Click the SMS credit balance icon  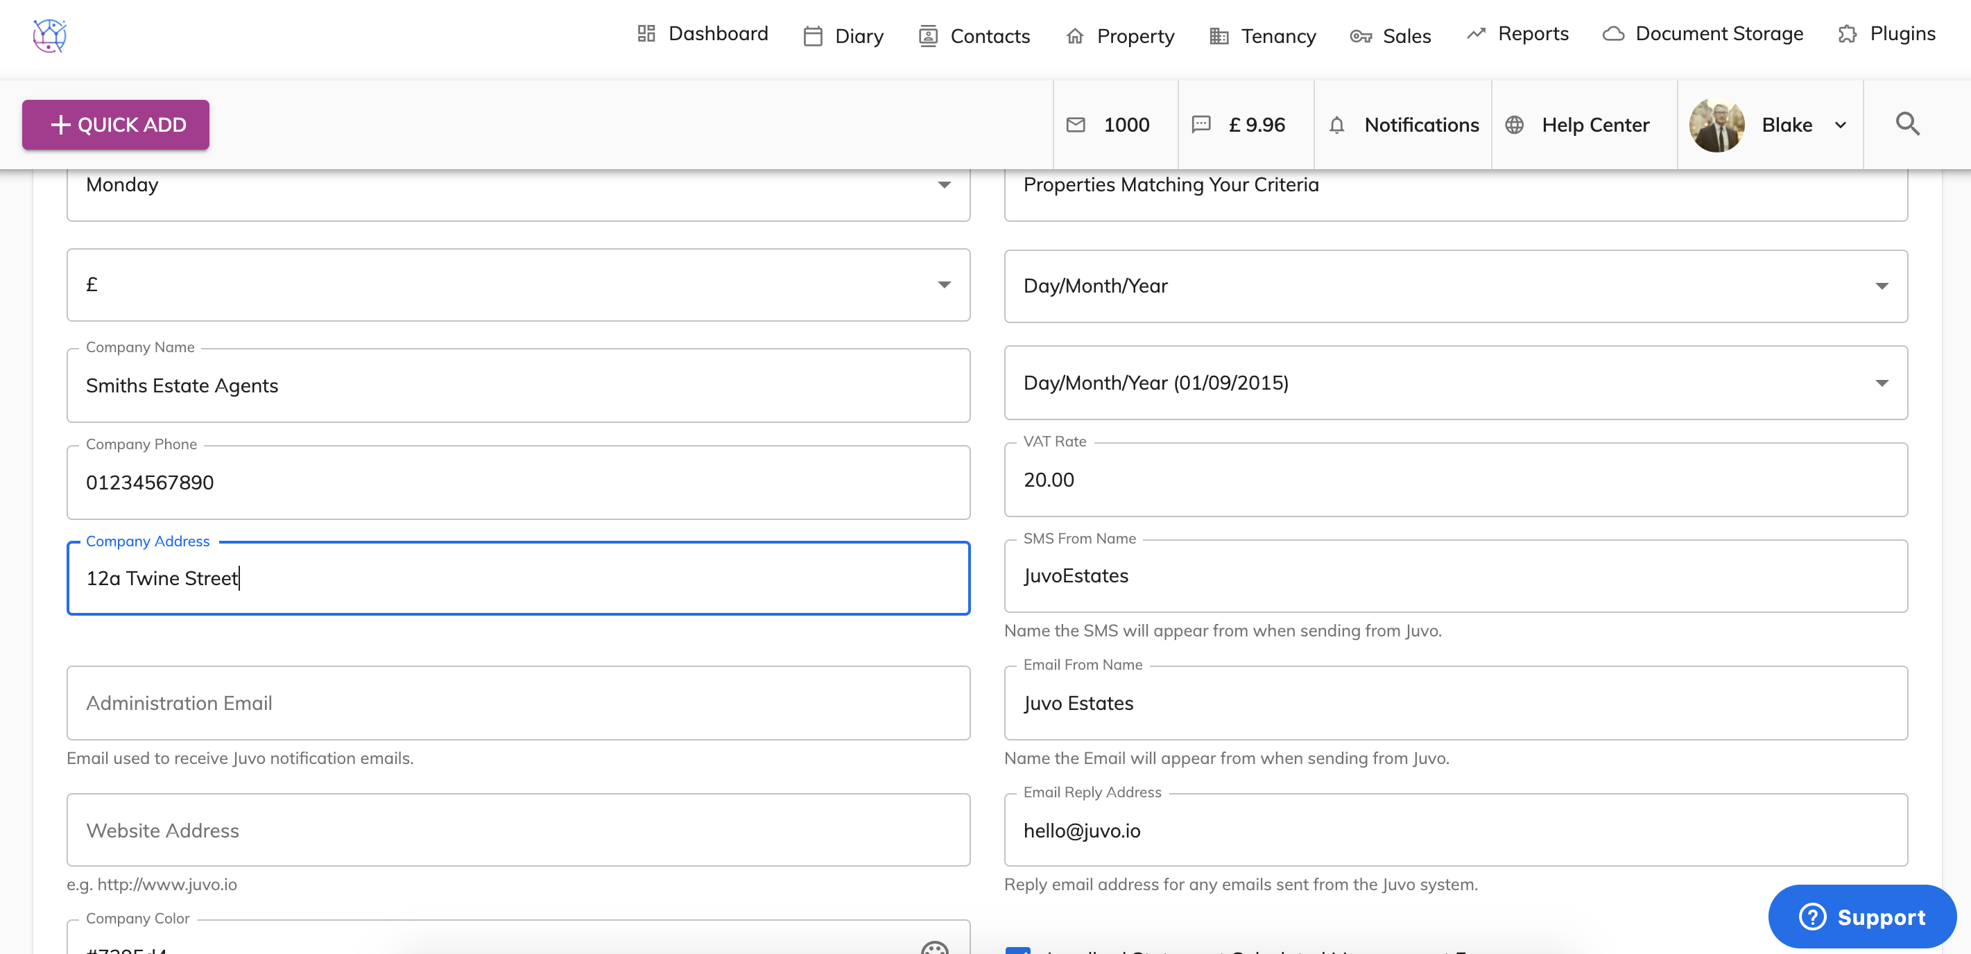click(x=1200, y=125)
